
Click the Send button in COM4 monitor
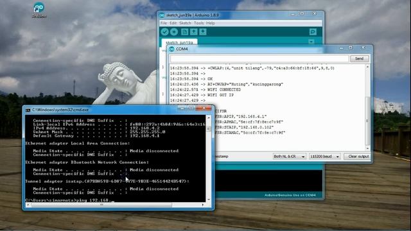[360, 58]
